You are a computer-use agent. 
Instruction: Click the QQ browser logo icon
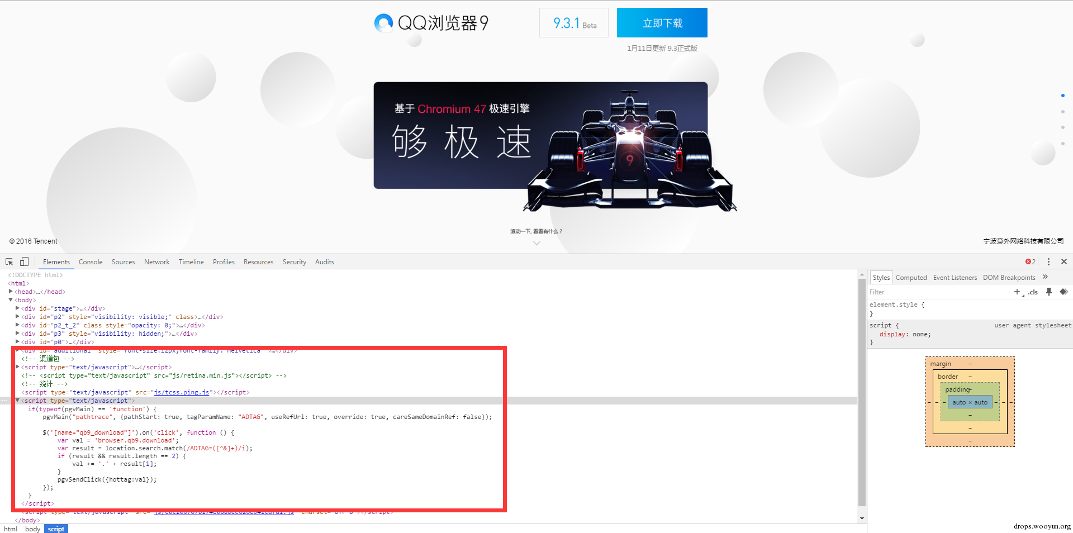tap(383, 23)
